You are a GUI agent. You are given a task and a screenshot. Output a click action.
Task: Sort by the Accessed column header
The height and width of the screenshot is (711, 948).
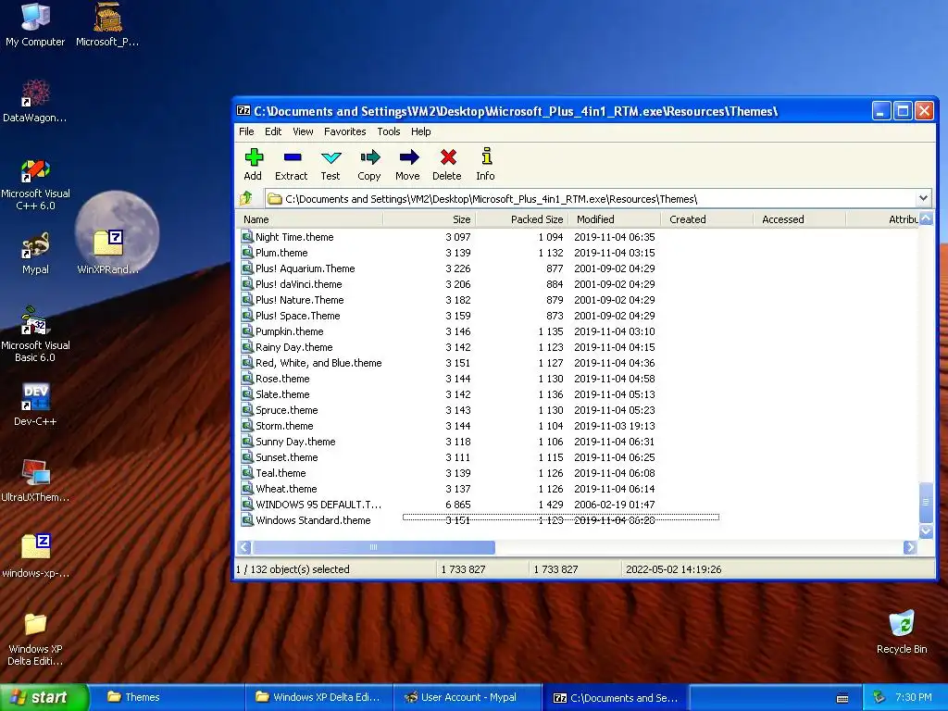click(800, 218)
